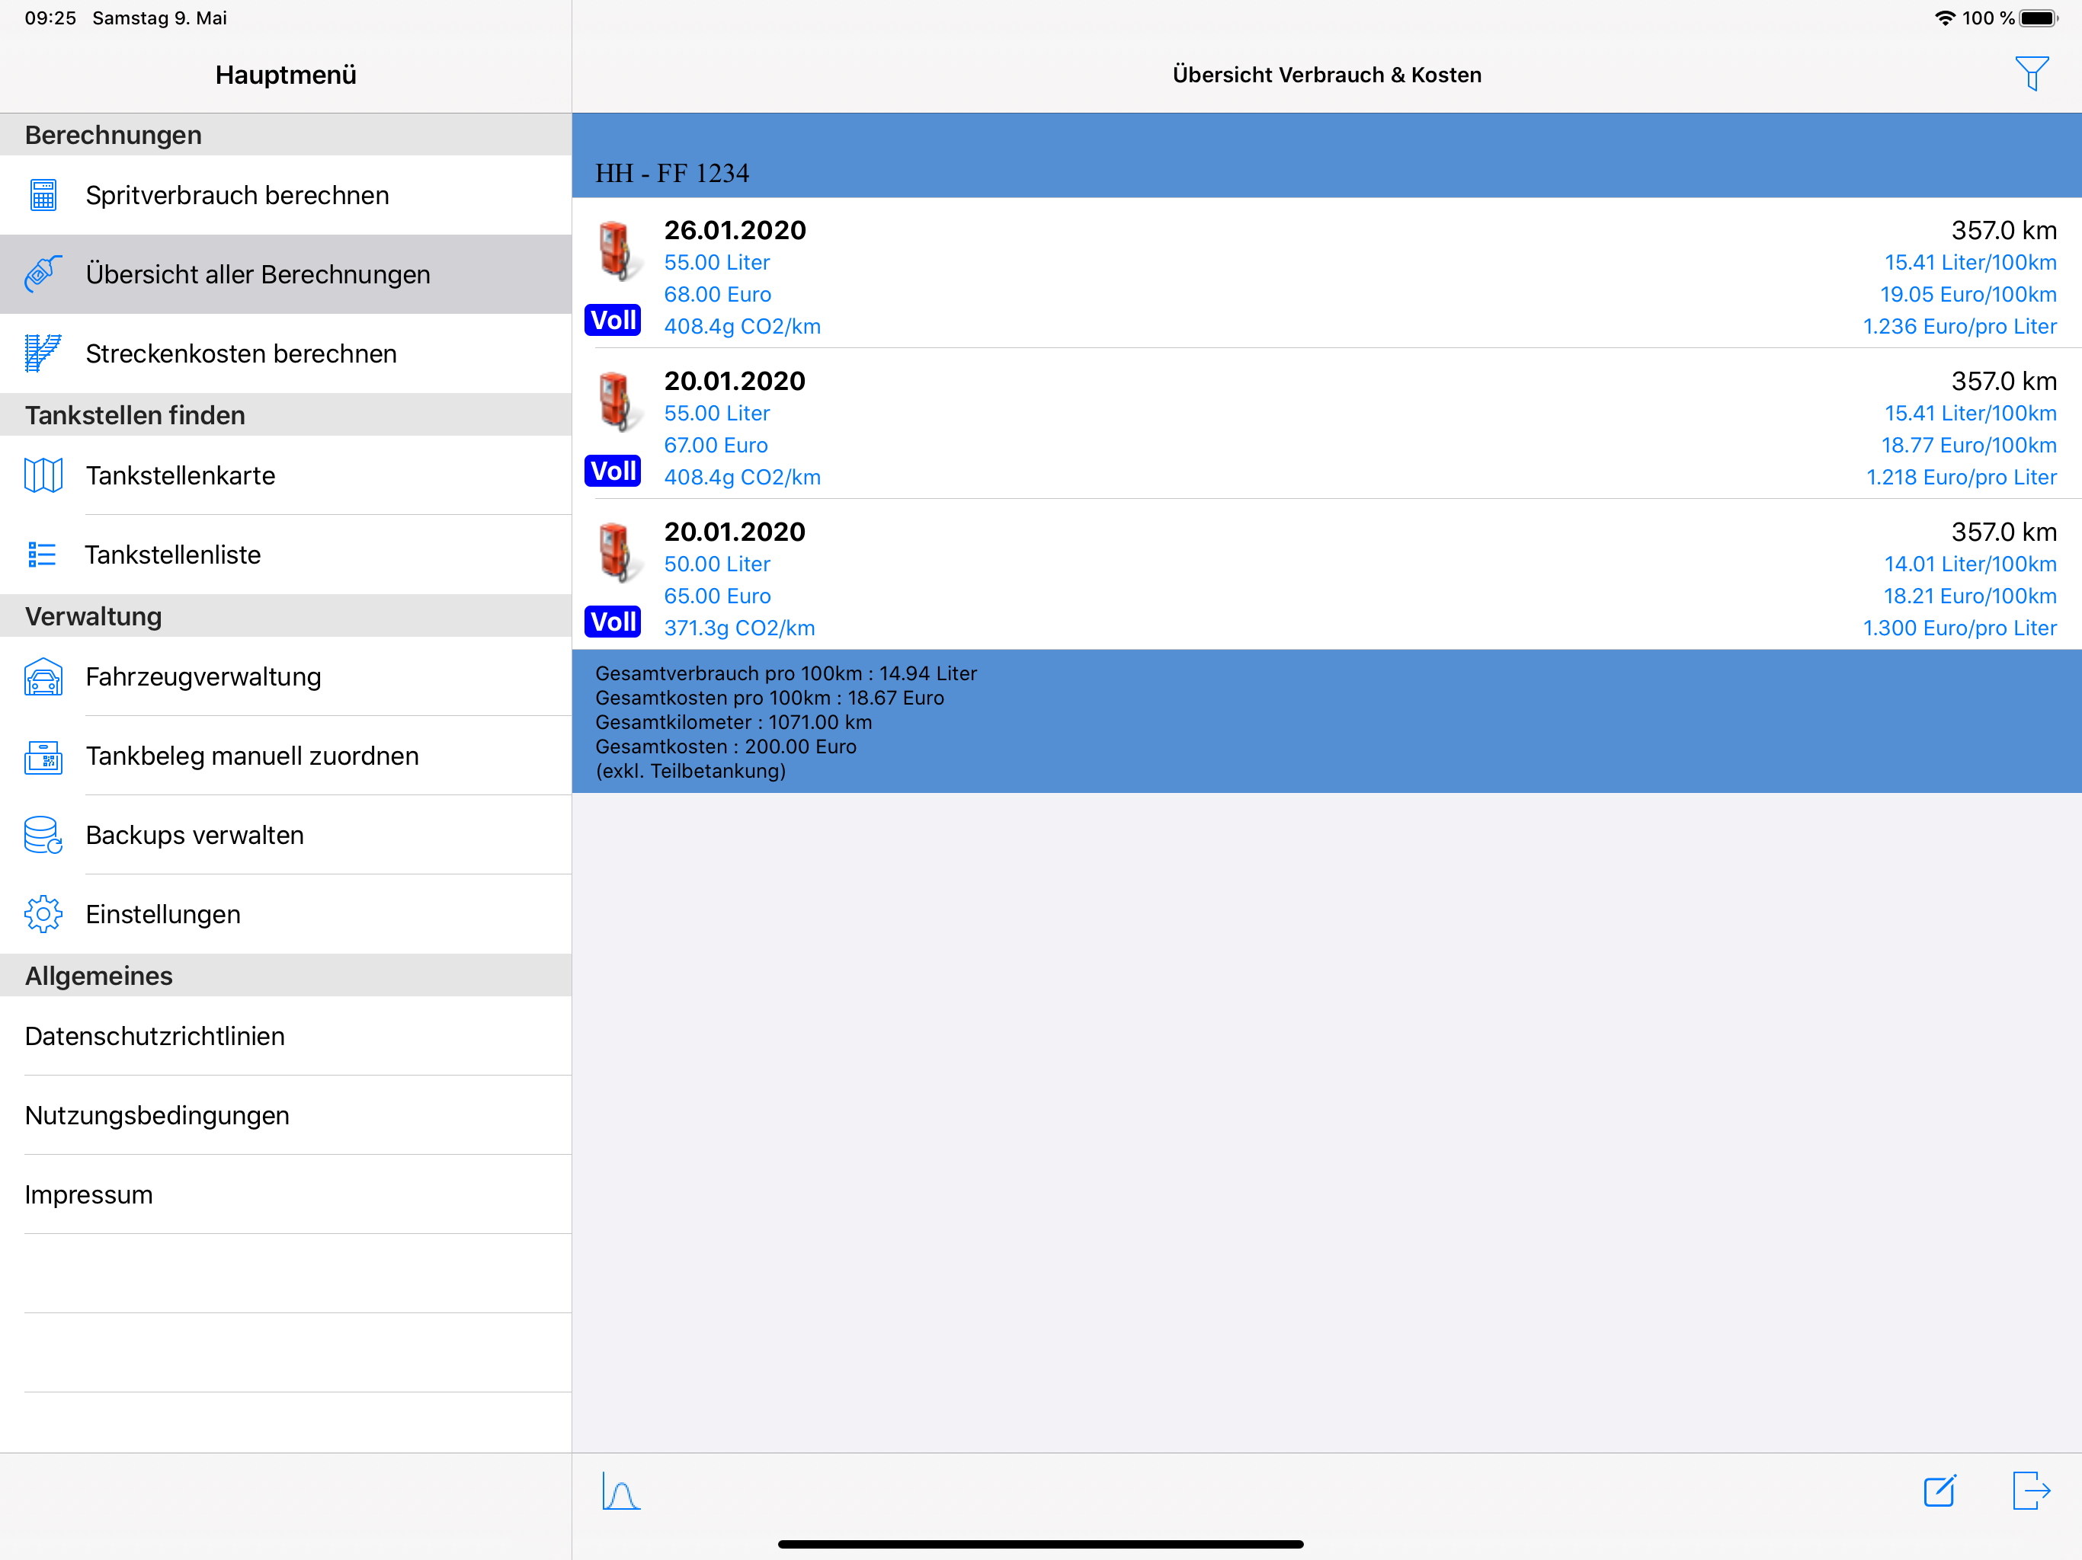Tap the 09:25 clock in status bar
The image size is (2082, 1560).
tap(51, 18)
